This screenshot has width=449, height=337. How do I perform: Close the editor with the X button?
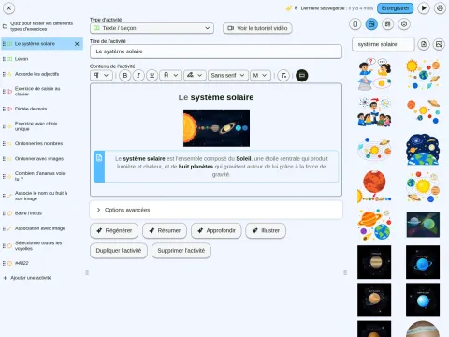click(x=9, y=8)
